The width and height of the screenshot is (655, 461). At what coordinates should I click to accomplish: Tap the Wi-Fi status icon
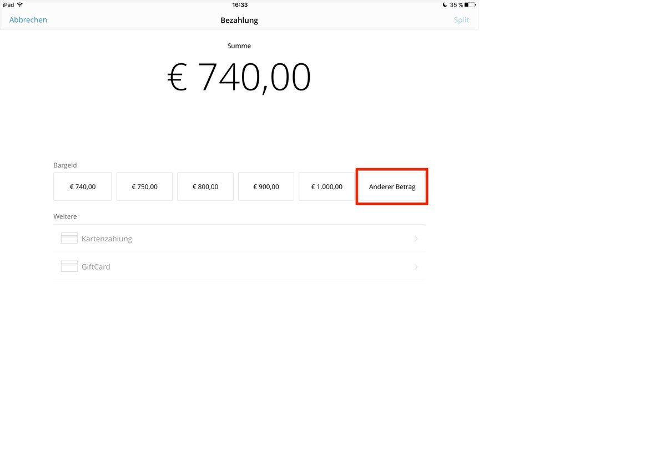tap(19, 4)
